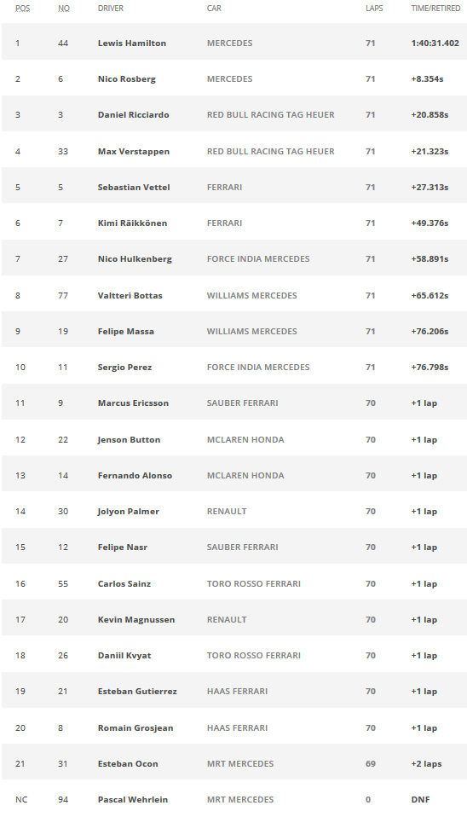The width and height of the screenshot is (467, 817).
Task: Click Fernando Alonso's name
Action: [135, 476]
